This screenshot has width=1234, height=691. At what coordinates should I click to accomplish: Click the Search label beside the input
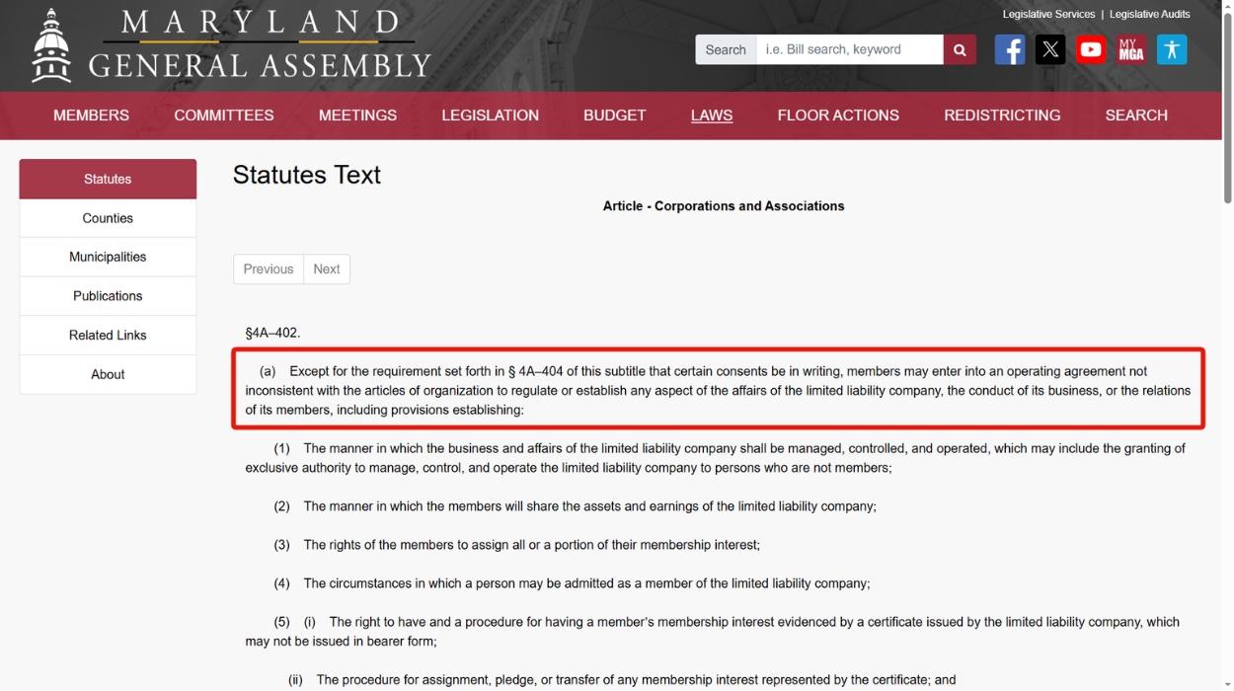pos(726,49)
